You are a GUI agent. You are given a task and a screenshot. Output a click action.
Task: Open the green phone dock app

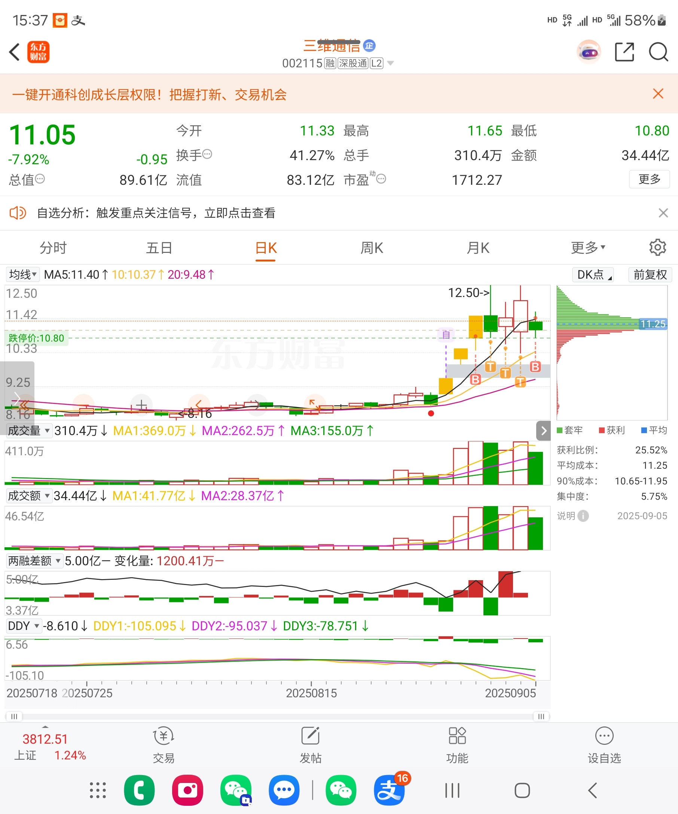pos(139,790)
